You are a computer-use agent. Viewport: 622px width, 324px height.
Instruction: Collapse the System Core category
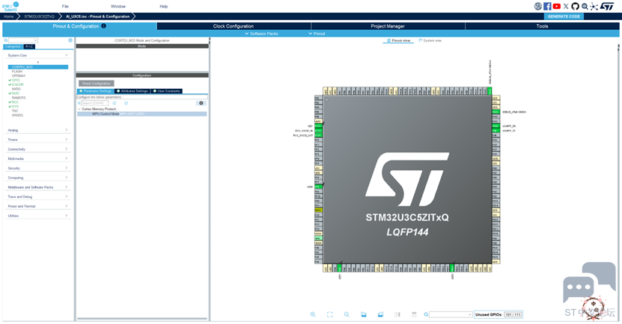(x=67, y=55)
